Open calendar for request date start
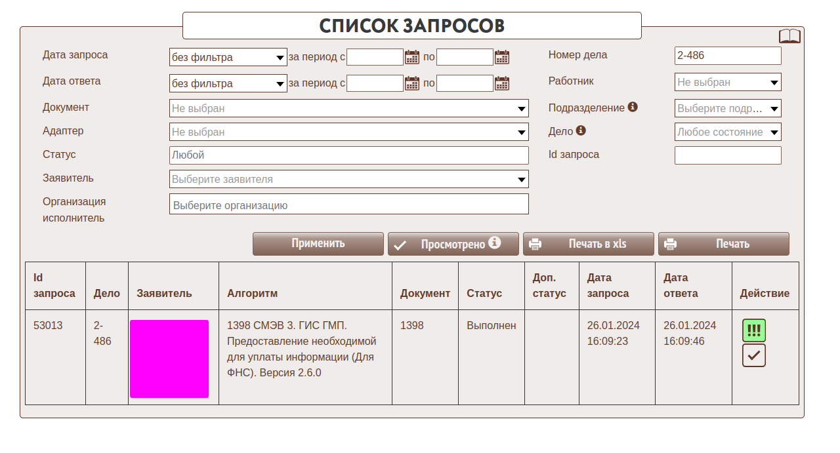The height and width of the screenshot is (453, 840). point(412,57)
